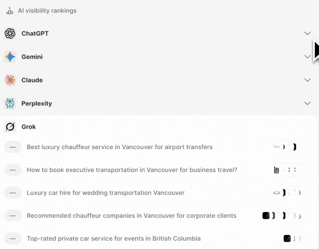
Task: Click the dark favicon beside the corporate clients query
Action: click(266, 215)
